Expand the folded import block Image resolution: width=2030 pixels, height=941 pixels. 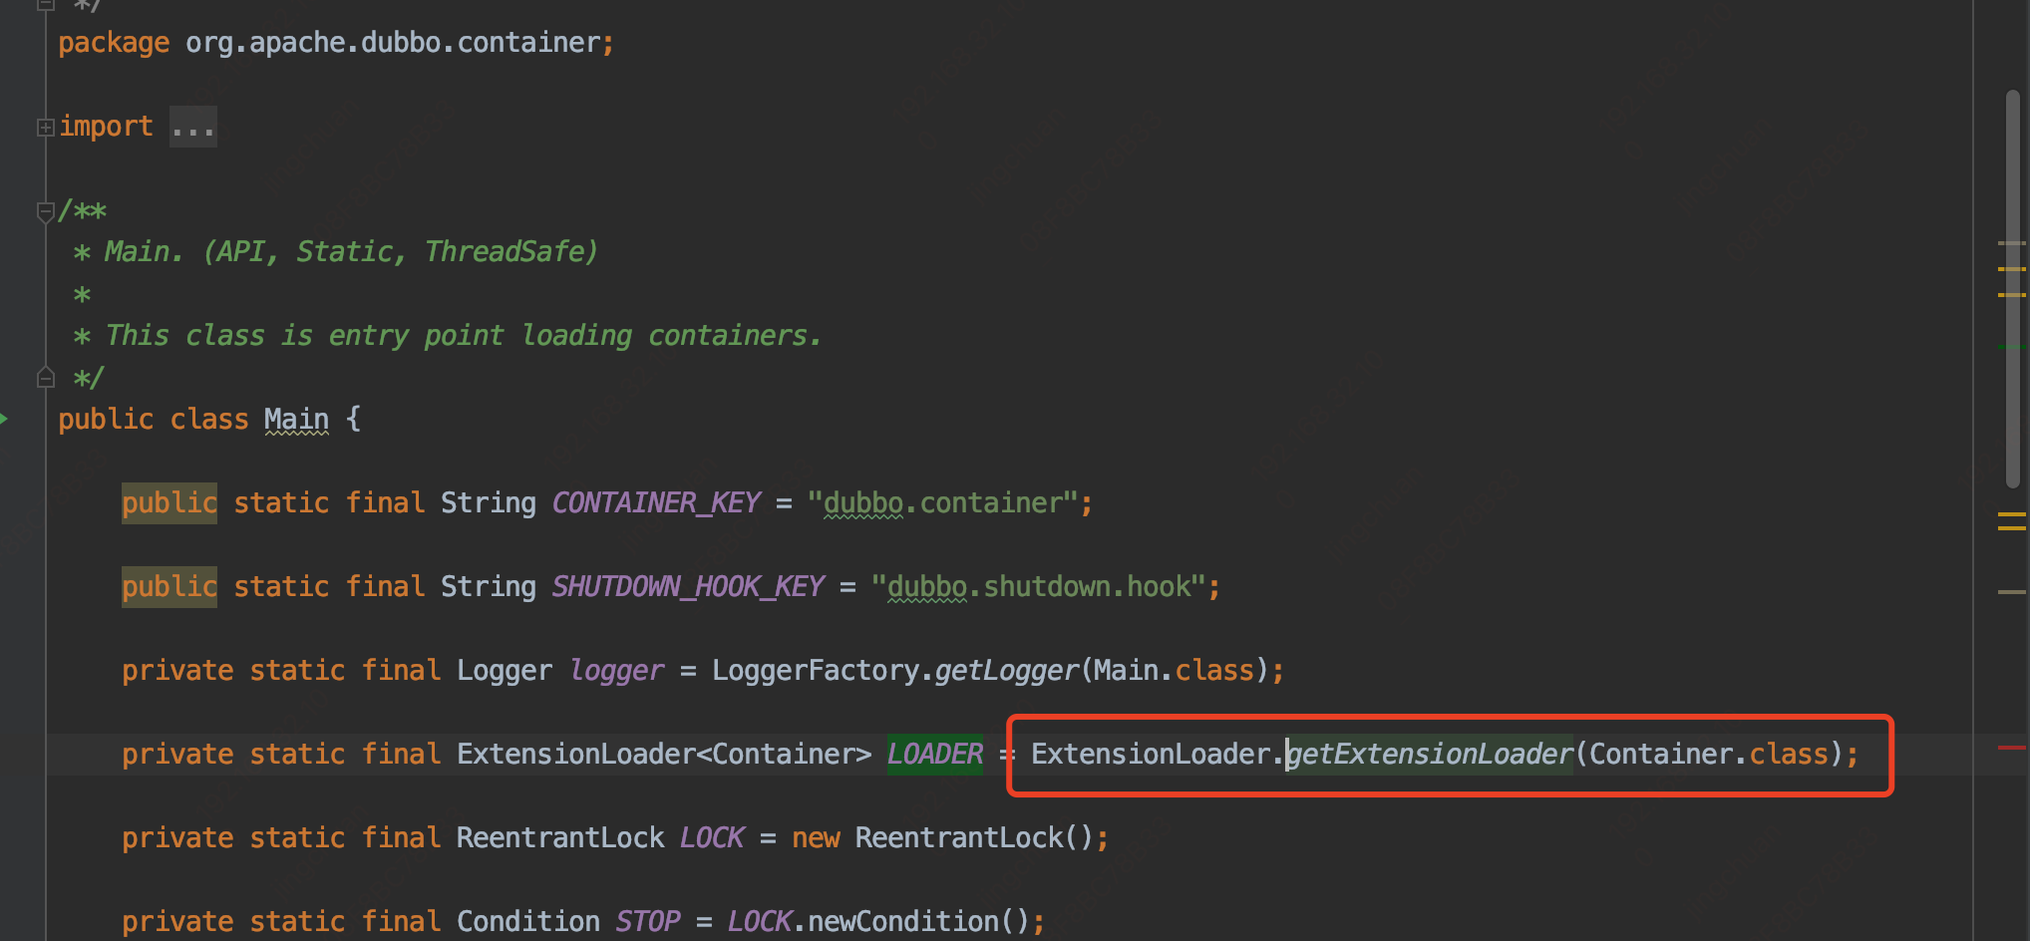(x=45, y=128)
